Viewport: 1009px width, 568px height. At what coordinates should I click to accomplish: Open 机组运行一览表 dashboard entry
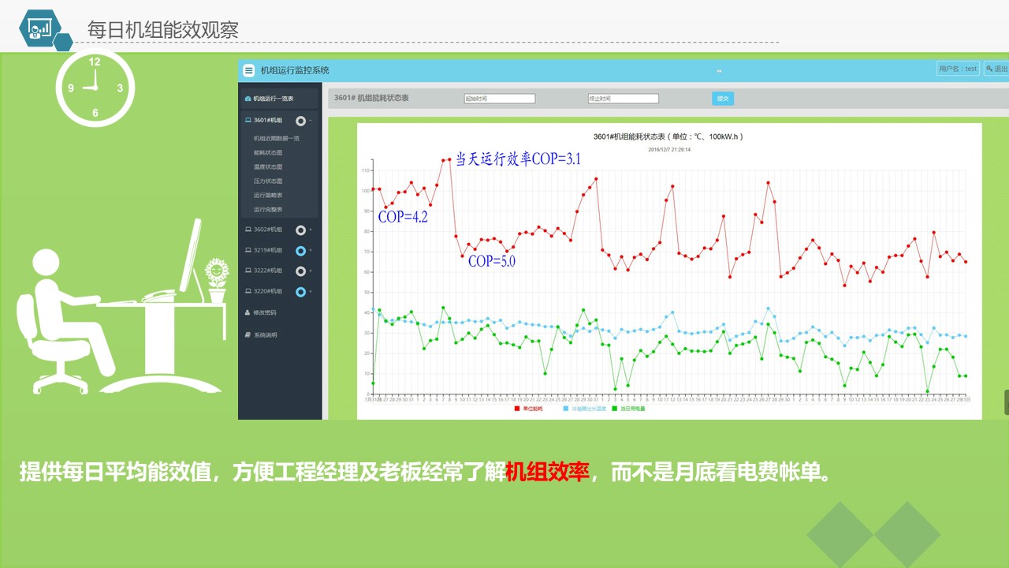tap(274, 99)
